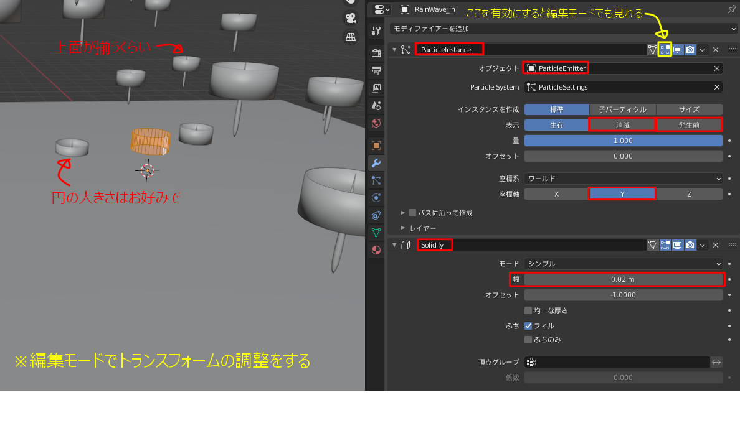The height and width of the screenshot is (423, 740).
Task: Click the 幅 width field showing 0.02 m
Action: click(x=623, y=279)
